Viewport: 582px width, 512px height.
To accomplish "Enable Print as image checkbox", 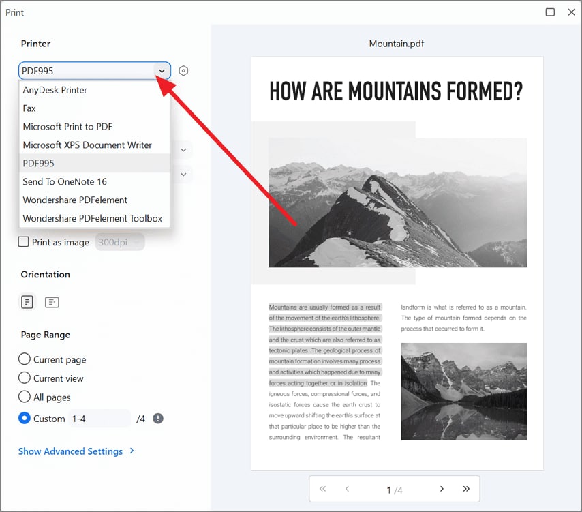I will click(23, 242).
